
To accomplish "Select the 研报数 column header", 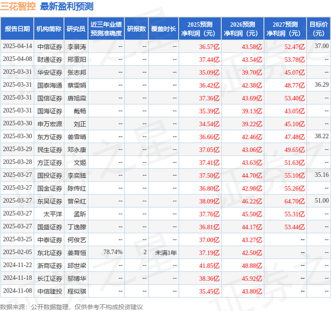I will tap(136, 29).
